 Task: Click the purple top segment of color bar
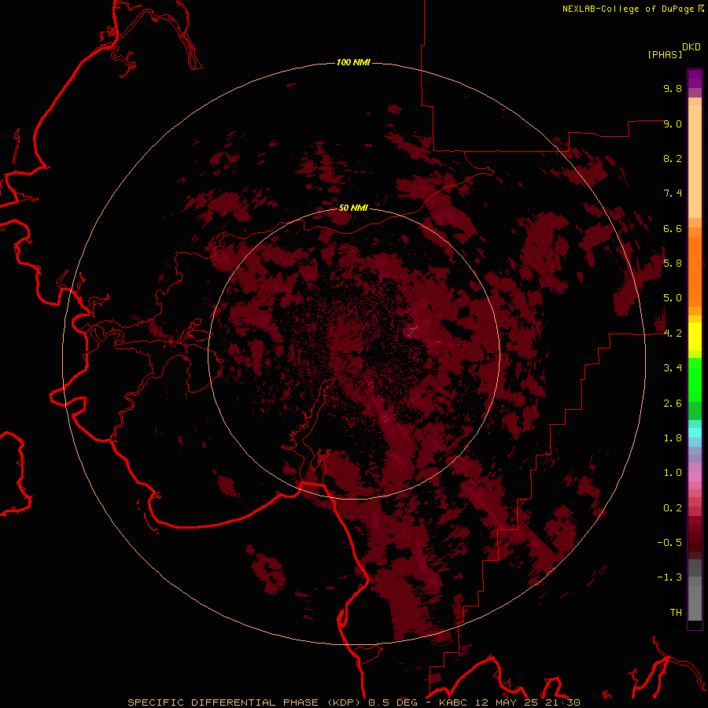(x=695, y=79)
